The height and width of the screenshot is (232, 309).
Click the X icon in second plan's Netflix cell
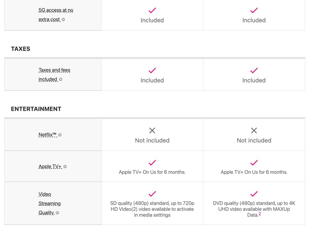(254, 131)
